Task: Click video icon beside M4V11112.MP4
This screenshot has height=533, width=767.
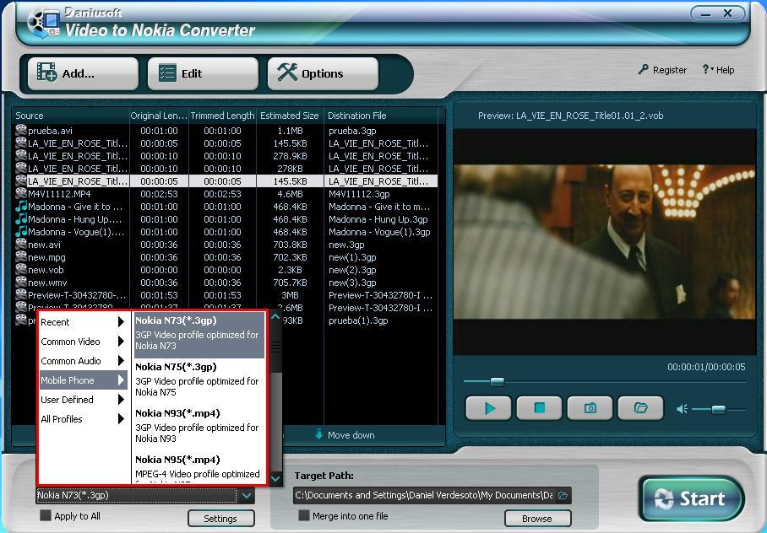Action: coord(21,193)
